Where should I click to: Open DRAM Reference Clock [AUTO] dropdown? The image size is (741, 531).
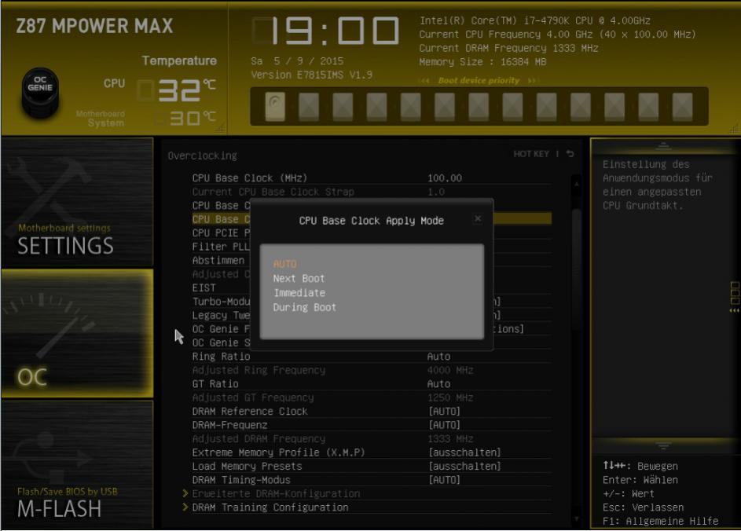click(444, 412)
